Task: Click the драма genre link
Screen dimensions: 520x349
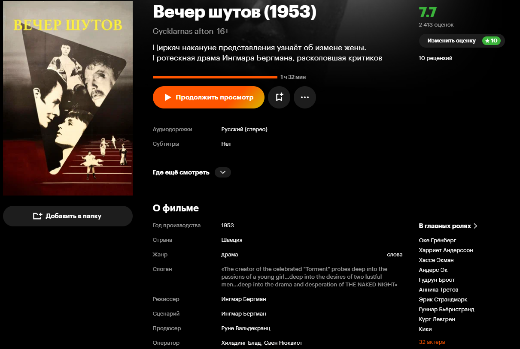Action: pos(230,255)
